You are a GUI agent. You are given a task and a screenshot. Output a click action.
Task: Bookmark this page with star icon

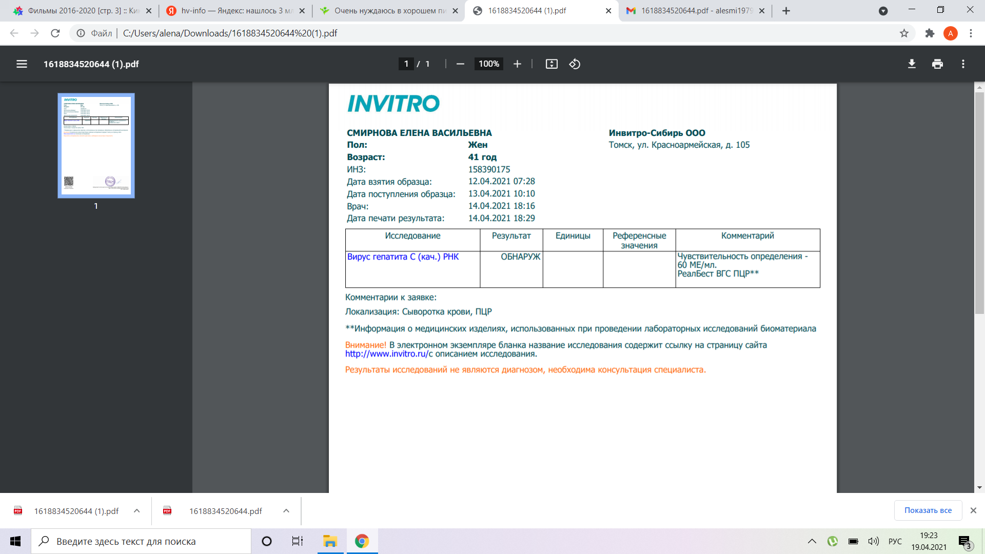point(904,33)
